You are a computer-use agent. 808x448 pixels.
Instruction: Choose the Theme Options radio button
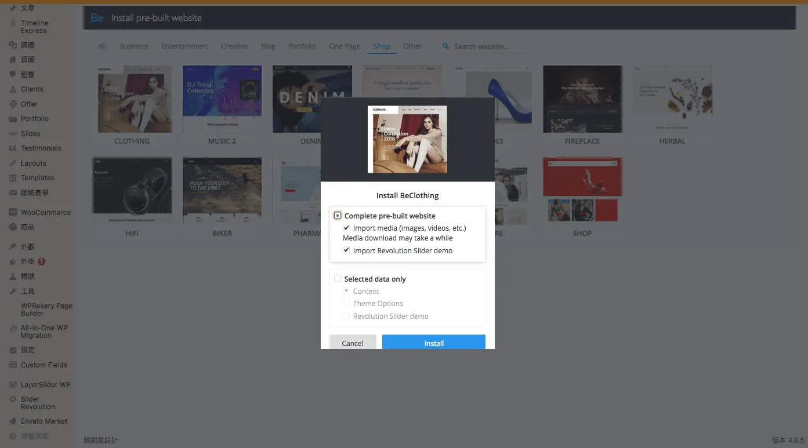pos(346,303)
